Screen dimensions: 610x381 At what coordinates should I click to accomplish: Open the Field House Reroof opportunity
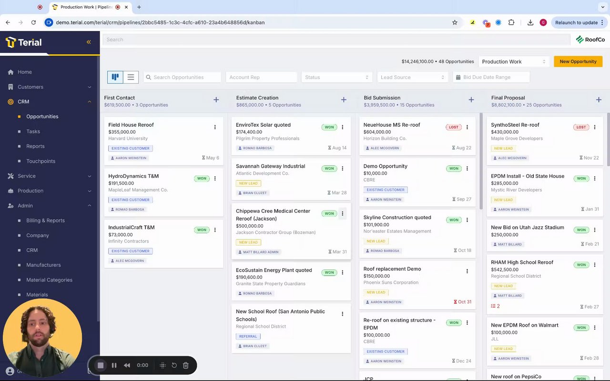131,125
